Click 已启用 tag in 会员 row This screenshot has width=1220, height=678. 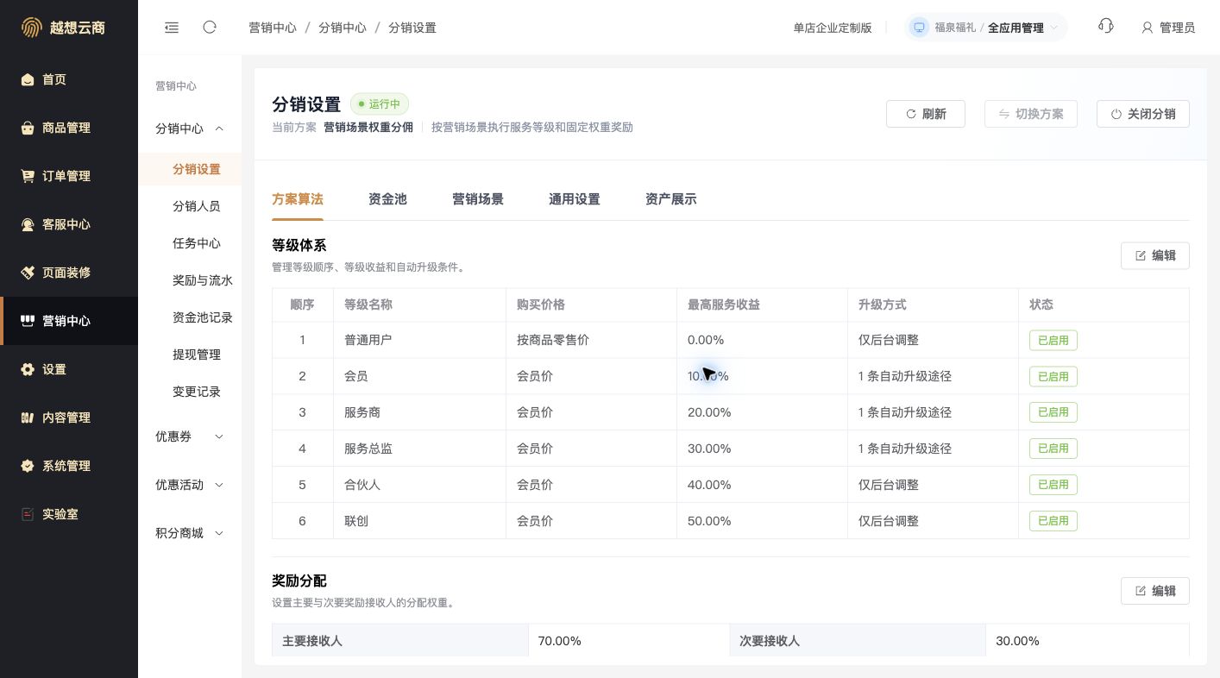coord(1053,376)
